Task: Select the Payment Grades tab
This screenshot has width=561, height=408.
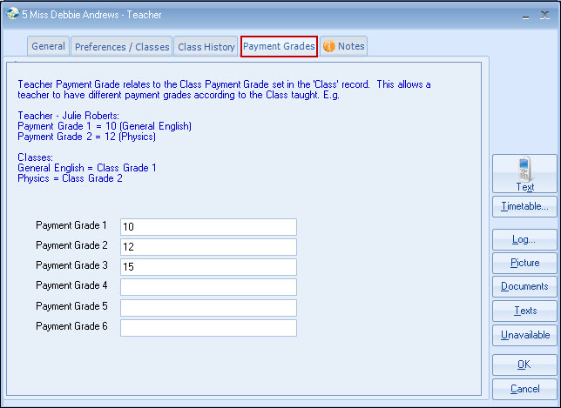Action: pos(279,46)
